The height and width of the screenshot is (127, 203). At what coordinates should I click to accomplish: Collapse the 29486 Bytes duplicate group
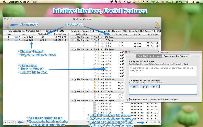[72, 79]
